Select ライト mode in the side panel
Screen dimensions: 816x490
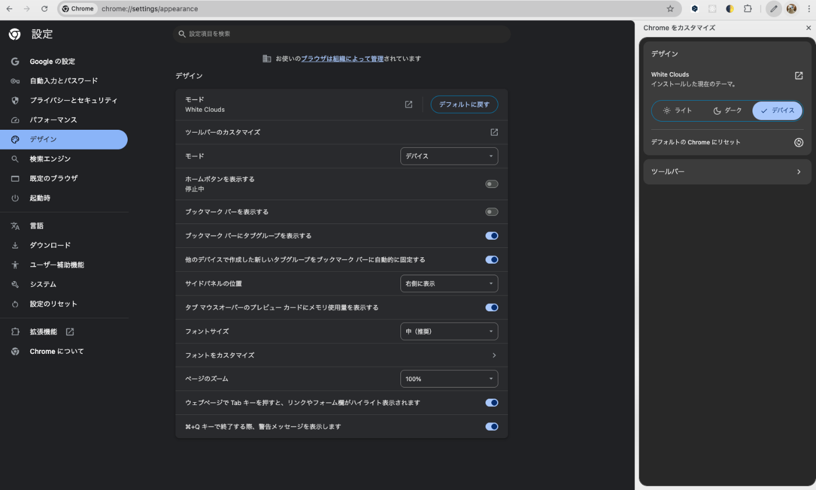tap(677, 111)
